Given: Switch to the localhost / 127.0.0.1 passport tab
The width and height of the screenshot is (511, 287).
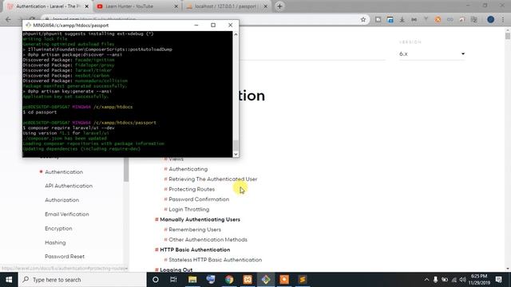Looking at the screenshot, I should click(x=227, y=6).
